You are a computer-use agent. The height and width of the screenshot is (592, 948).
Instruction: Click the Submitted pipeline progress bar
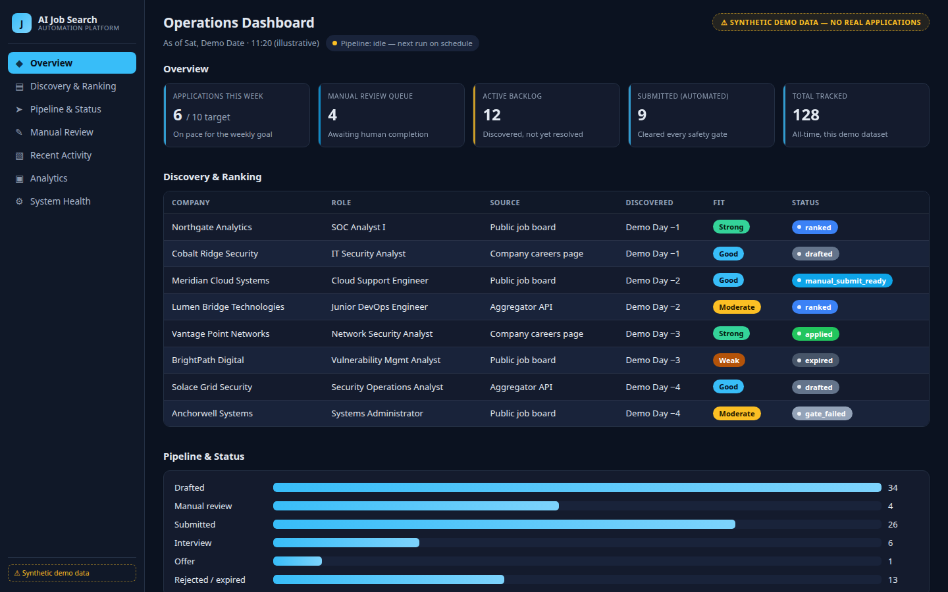(577, 524)
